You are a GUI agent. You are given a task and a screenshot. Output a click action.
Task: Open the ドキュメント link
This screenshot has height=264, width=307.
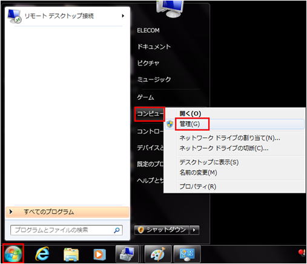[x=154, y=47]
